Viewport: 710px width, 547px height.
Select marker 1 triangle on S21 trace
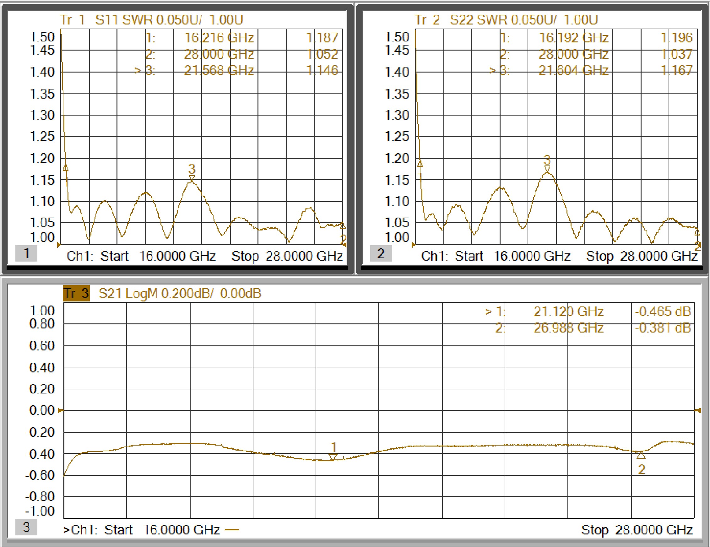click(x=333, y=457)
